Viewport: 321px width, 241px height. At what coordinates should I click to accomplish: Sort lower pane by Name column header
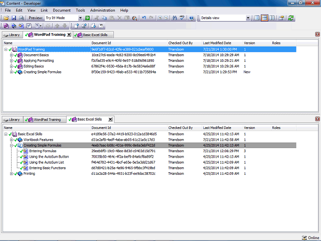coord(47,128)
